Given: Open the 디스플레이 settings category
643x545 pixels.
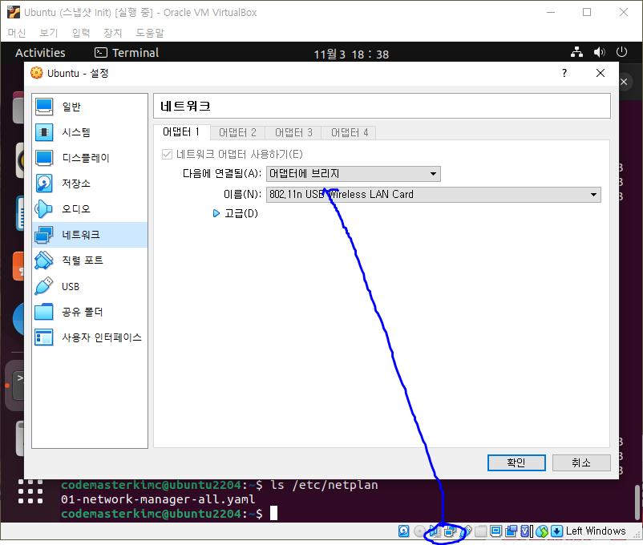Looking at the screenshot, I should 90,158.
